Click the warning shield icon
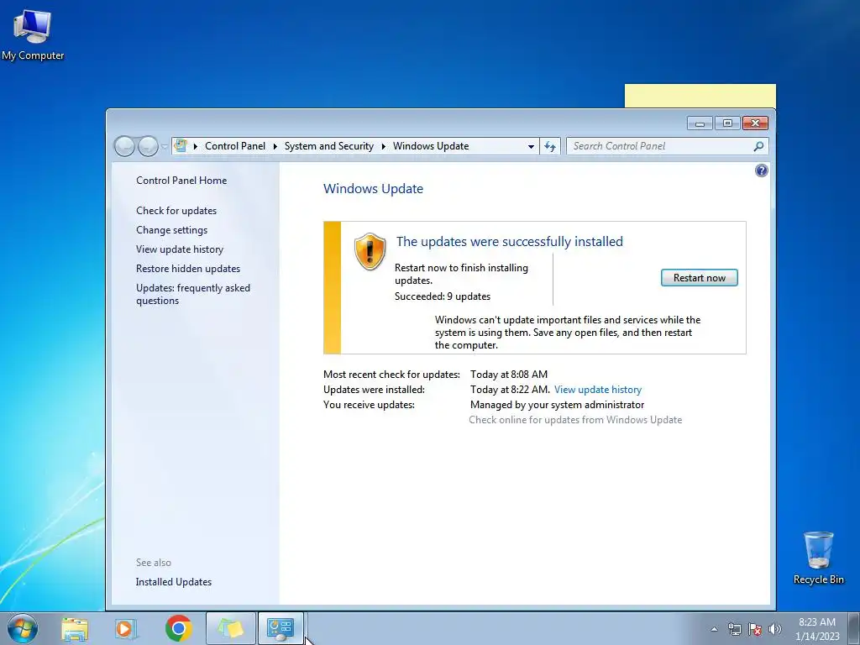Image resolution: width=860 pixels, height=645 pixels. 370,251
